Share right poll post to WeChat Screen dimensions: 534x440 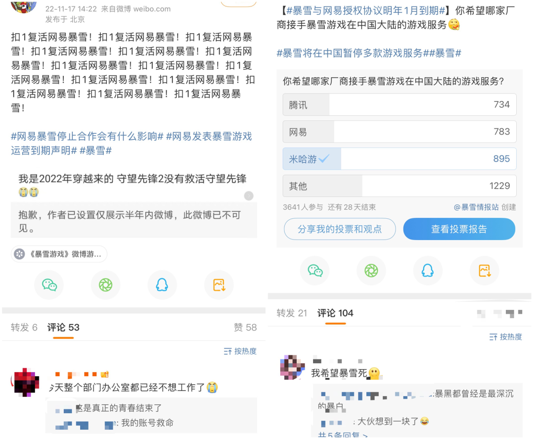point(315,271)
